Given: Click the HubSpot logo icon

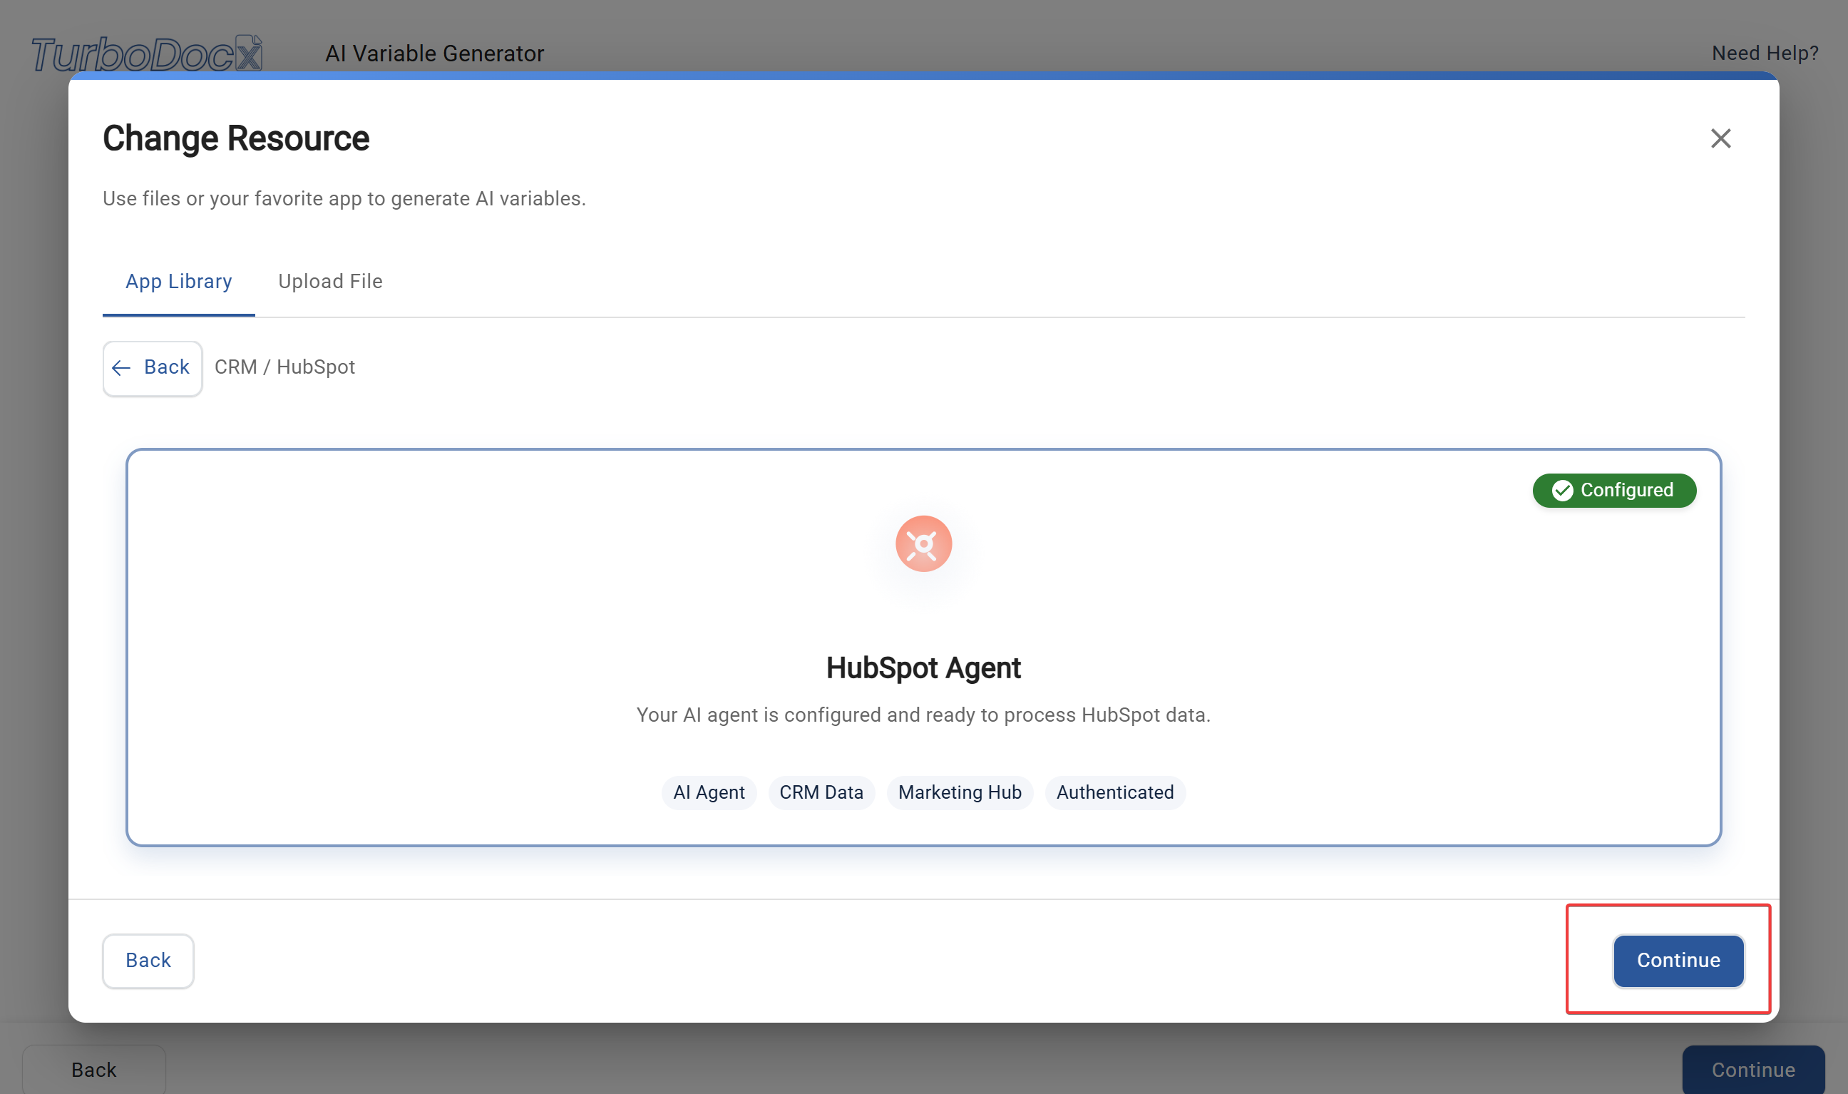Looking at the screenshot, I should [x=923, y=543].
